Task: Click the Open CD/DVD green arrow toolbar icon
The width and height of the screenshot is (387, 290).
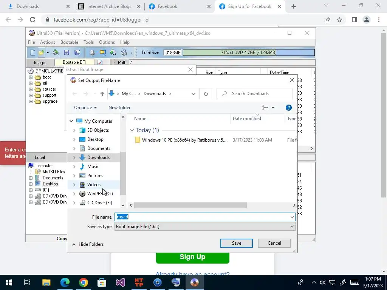Action: point(56,52)
